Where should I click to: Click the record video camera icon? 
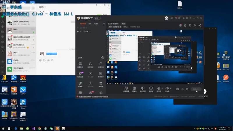(178, 89)
